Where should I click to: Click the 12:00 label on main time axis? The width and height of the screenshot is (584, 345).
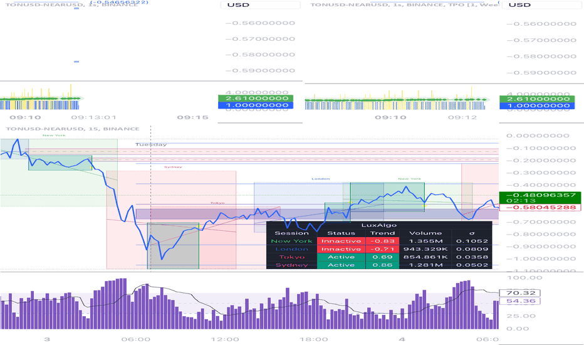pos(225,339)
